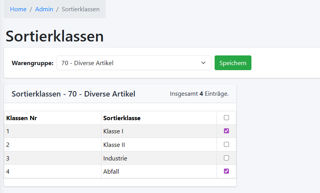Select the Klasse II table cell
320x193 pixels.
coord(114,145)
